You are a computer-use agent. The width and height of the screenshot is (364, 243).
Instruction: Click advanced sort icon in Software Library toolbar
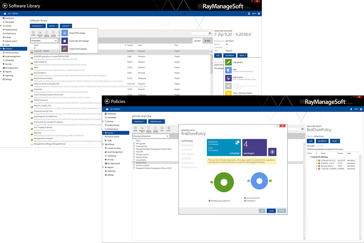click(x=40, y=32)
